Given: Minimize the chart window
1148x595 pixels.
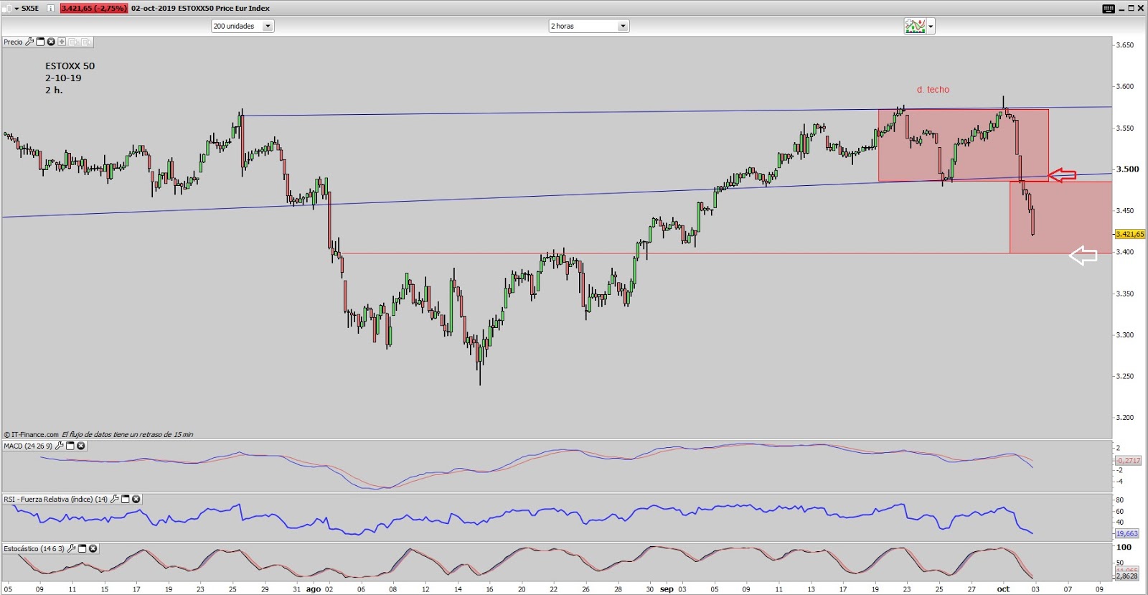Looking at the screenshot, I should coord(1121,9).
